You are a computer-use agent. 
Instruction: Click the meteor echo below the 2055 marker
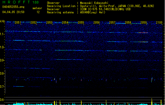coord(81,80)
